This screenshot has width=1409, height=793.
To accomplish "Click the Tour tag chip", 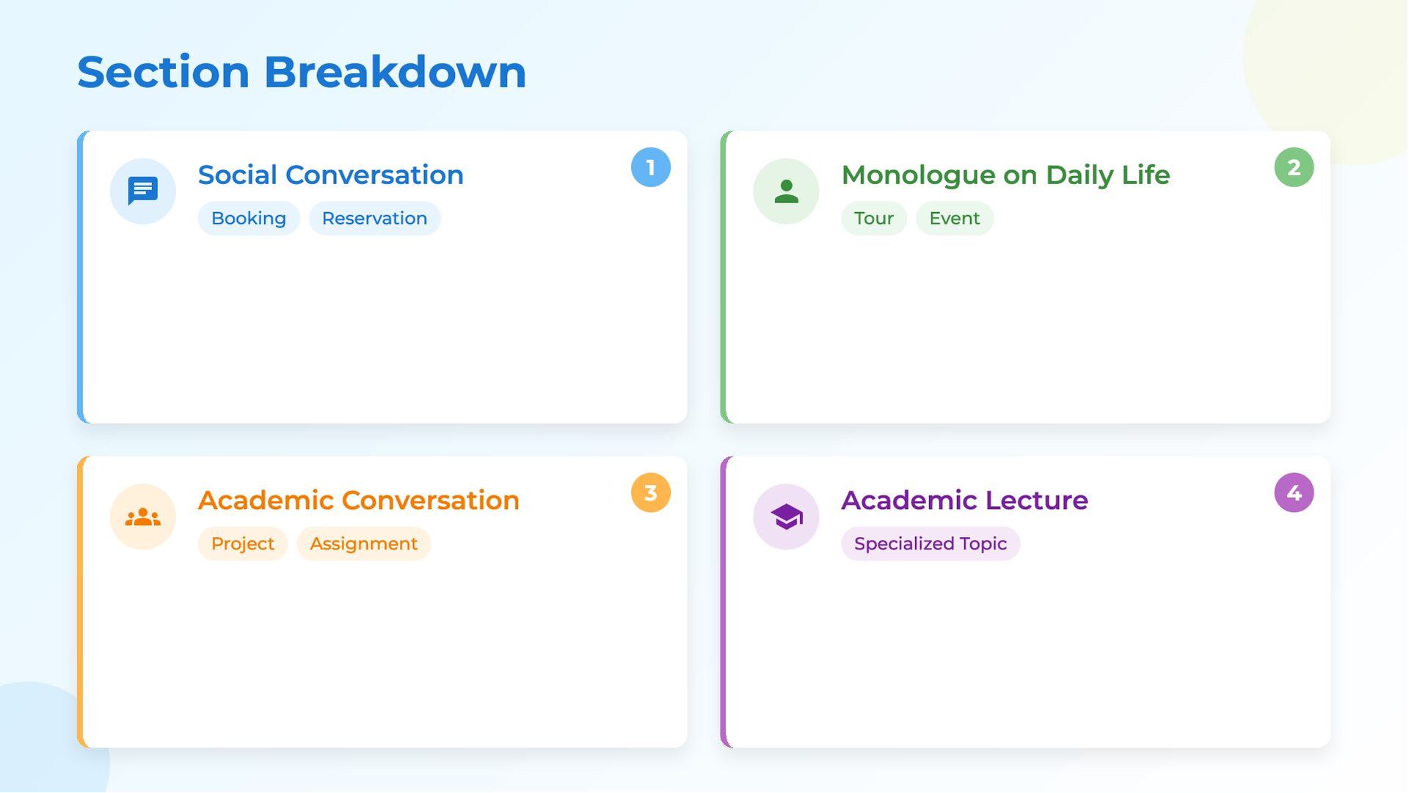I will point(873,219).
